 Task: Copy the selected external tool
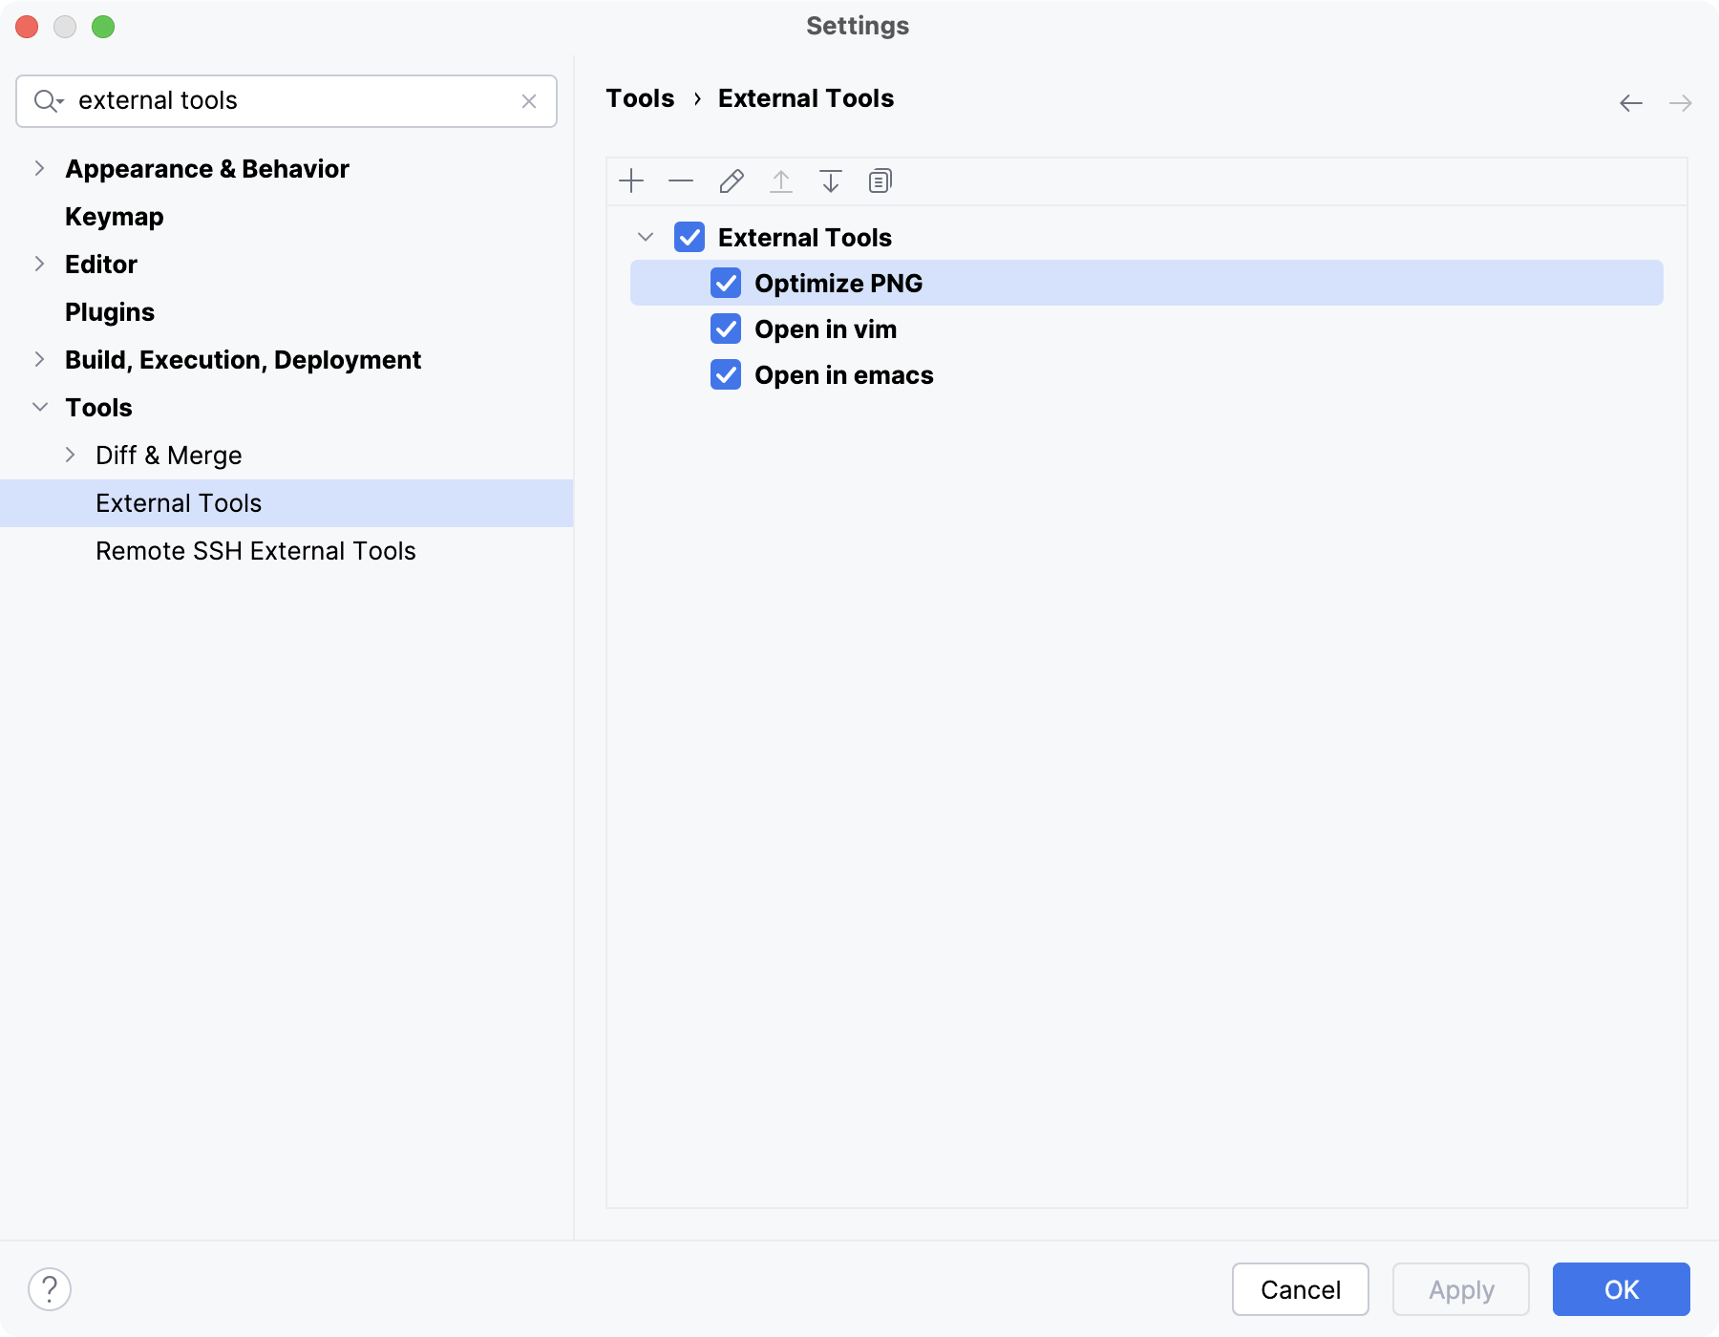tap(880, 180)
